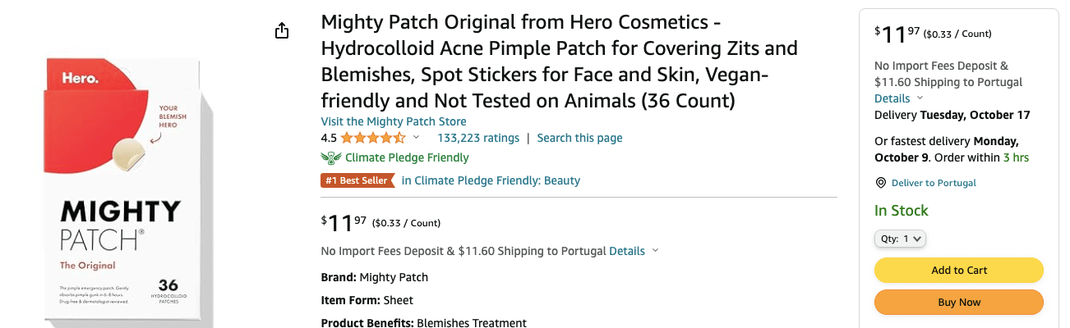The image size is (1070, 328).
Task: Click the #1 Best Seller badge
Action: click(357, 180)
